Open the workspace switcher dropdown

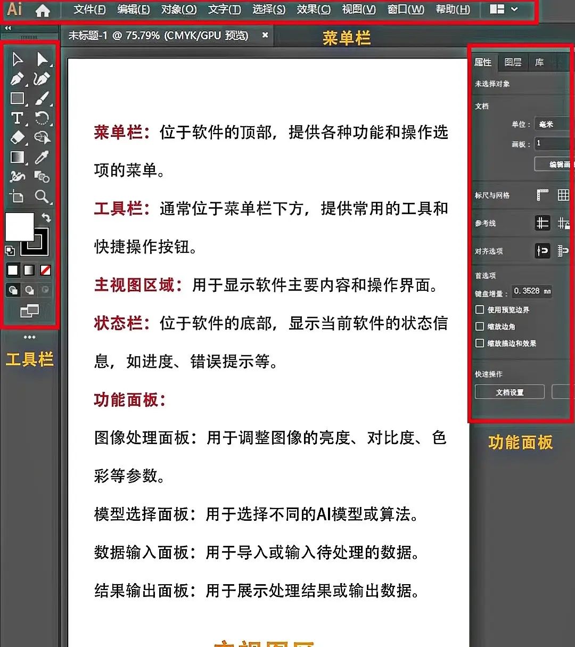pos(503,9)
